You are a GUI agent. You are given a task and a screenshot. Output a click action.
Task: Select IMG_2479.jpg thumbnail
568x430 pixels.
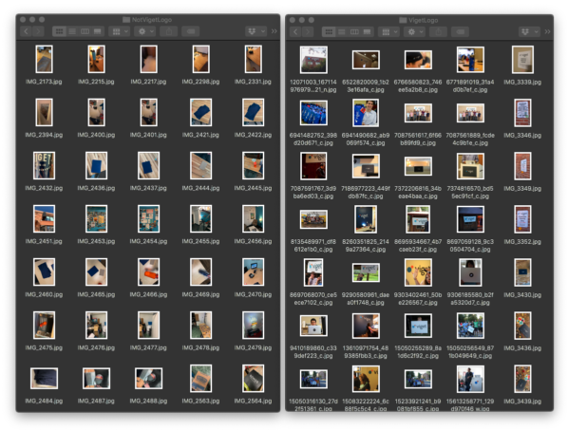(x=253, y=325)
